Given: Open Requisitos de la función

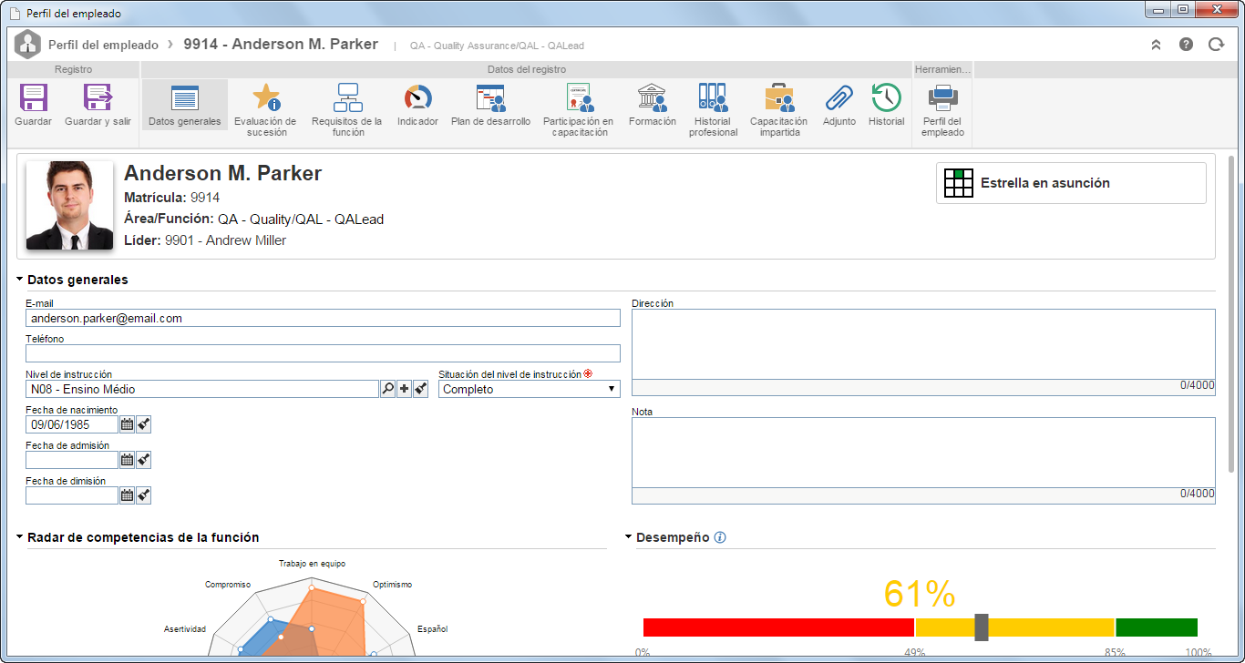Looking at the screenshot, I should pos(347,97).
